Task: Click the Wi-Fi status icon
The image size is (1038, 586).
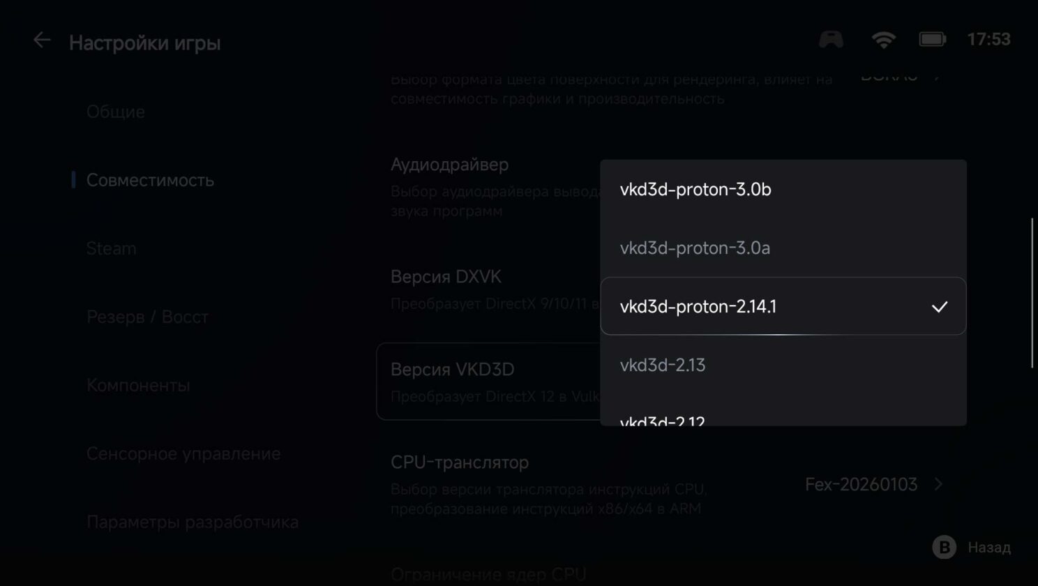Action: (883, 40)
